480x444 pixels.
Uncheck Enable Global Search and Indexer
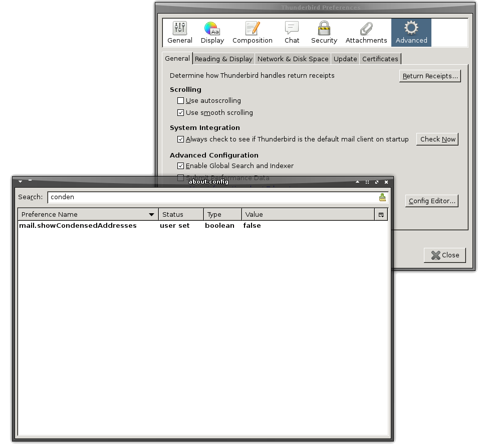point(181,166)
